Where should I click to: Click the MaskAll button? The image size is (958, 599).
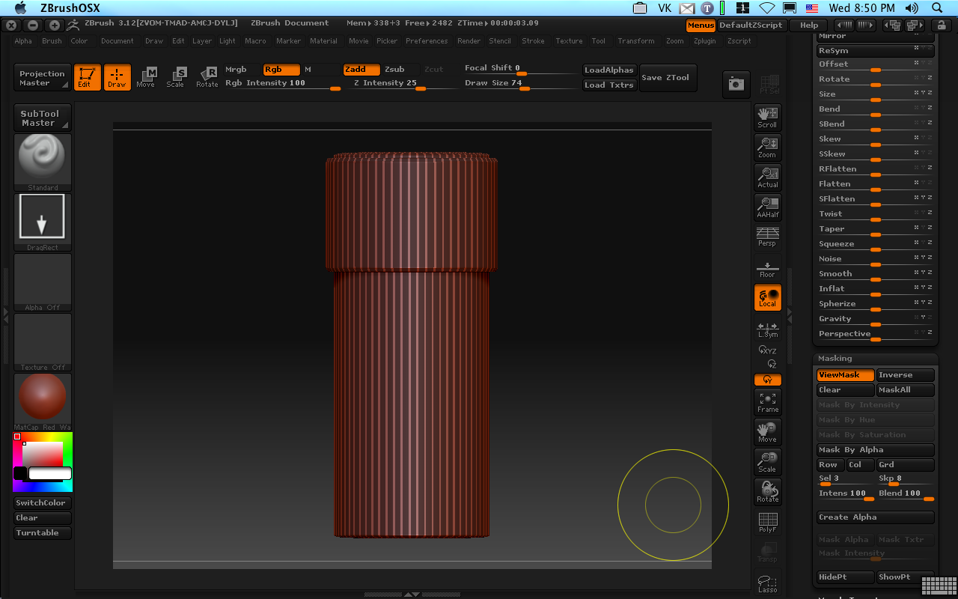905,390
